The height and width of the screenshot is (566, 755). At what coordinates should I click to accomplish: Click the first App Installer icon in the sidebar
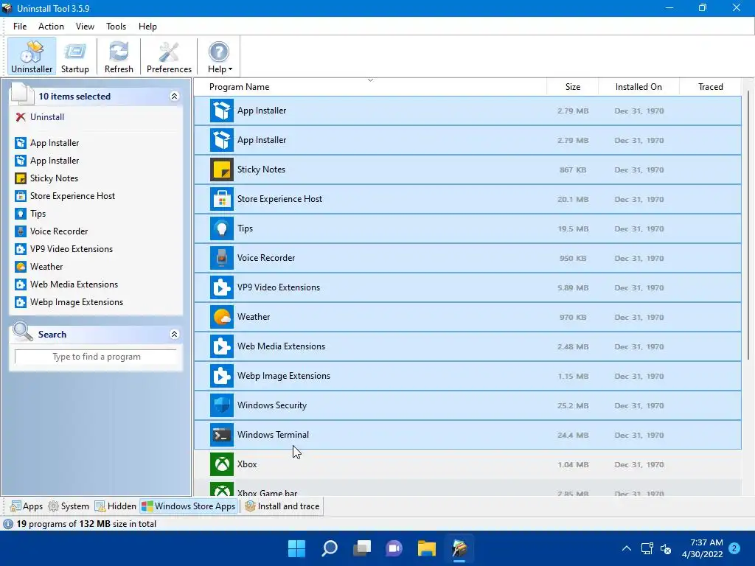coord(20,143)
